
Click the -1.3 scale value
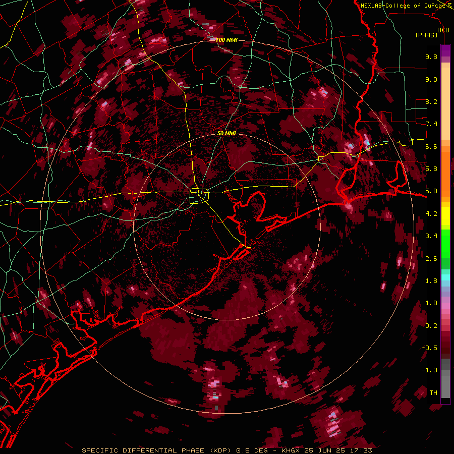429,370
